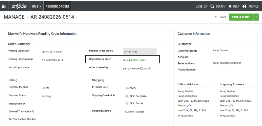Click the Pending payment status value
Viewport: 262px width, 126px height.
tap(46, 96)
